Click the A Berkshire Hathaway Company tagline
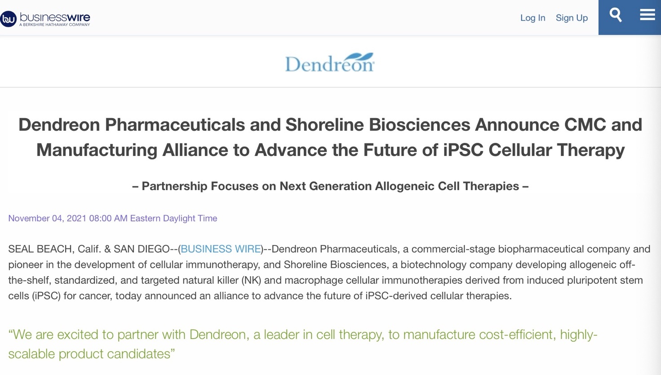The image size is (661, 375). (x=54, y=25)
